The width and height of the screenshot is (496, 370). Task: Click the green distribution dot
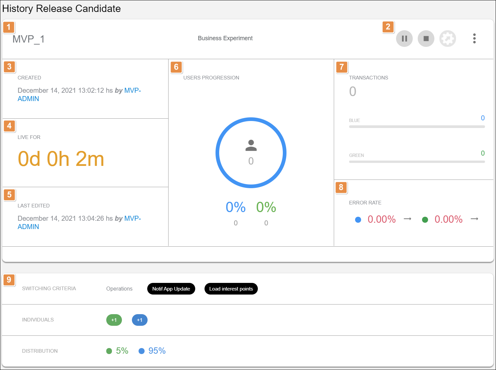point(109,351)
